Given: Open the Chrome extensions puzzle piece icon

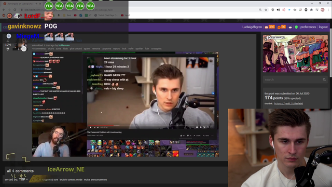Looking at the screenshot, I should pyautogui.click(x=311, y=10).
